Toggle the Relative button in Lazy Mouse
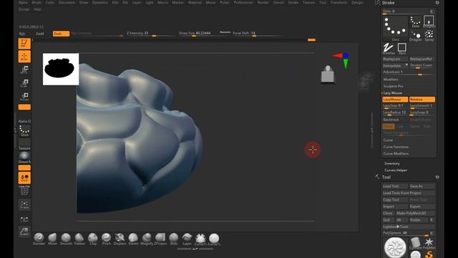This screenshot has height=258, width=458. (422, 100)
